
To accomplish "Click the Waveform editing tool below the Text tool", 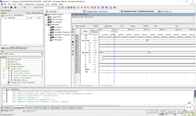I will tap(73, 32).
